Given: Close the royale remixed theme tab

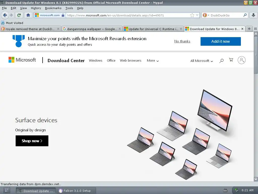Looking at the screenshot, I should (x=58, y=29).
